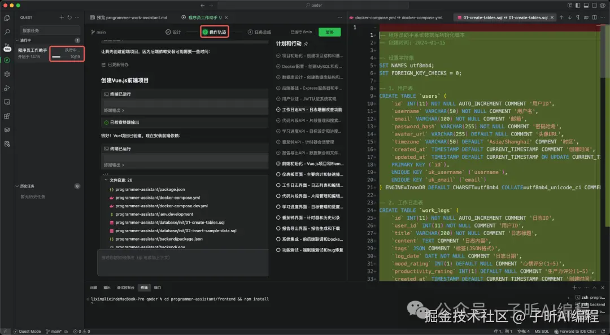
Task: Open remote window icon in status bar
Action: 5,332
